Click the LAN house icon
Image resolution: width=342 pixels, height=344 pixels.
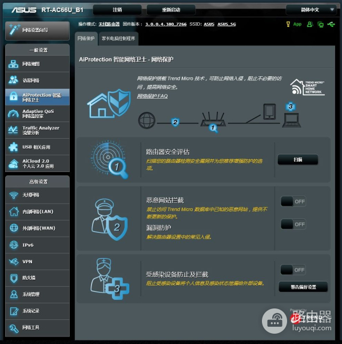pyautogui.click(x=14, y=212)
